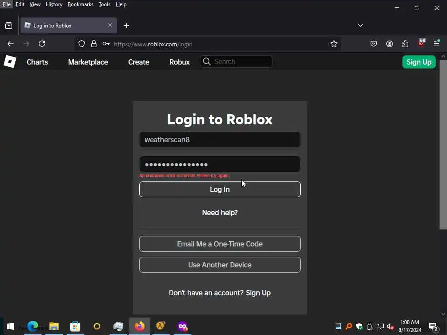
Task: Open the Edit menu
Action: click(x=20, y=4)
